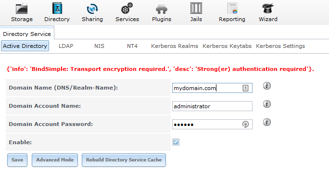Toggle the Enable checkbox
Viewport: 329px width, 194px height.
176,142
